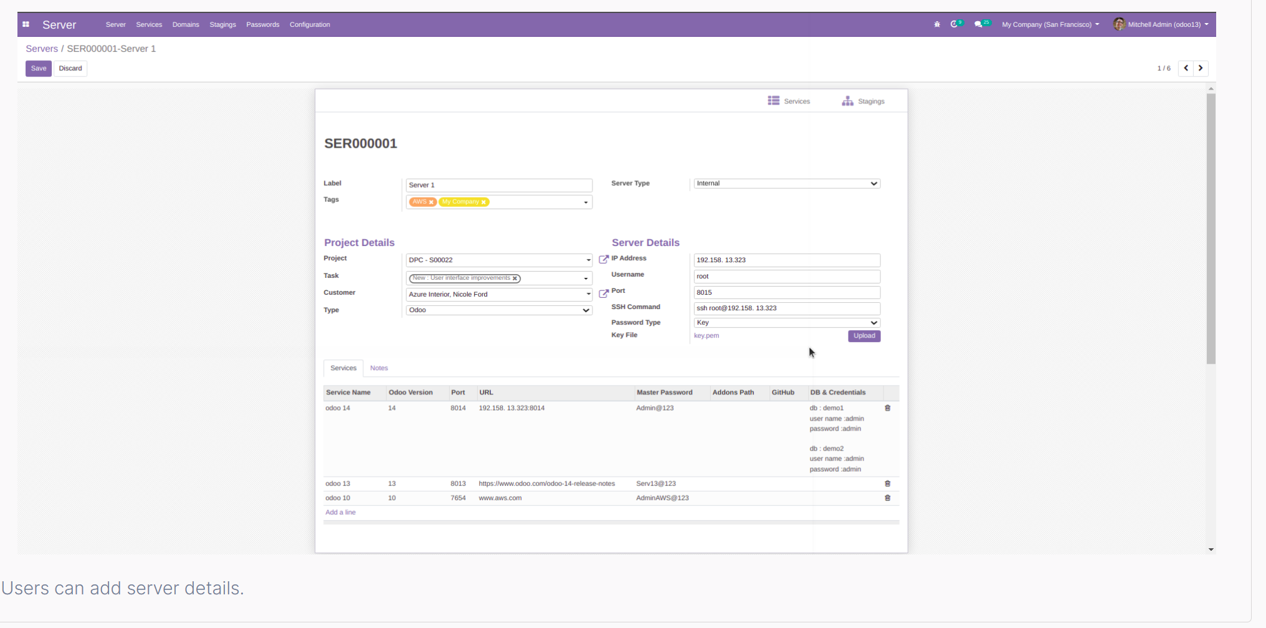Image resolution: width=1266 pixels, height=628 pixels.
Task: Click the external link icon beside IP Address
Action: [x=603, y=259]
